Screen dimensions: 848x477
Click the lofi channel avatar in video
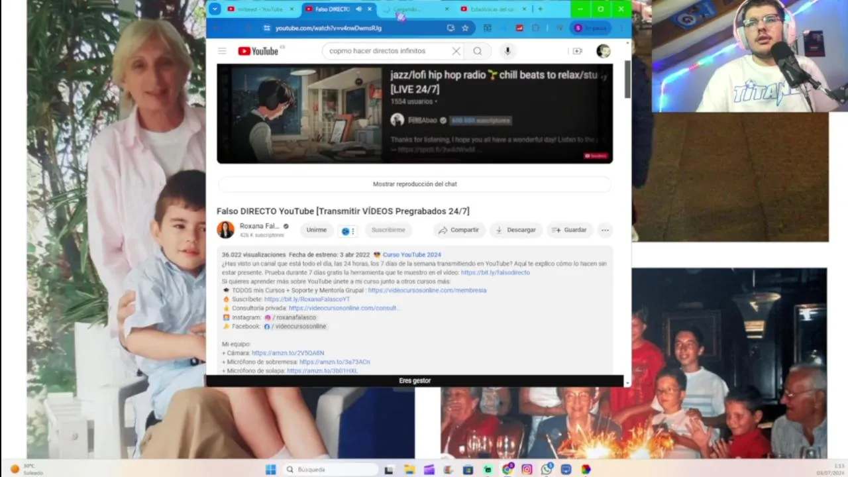(397, 120)
